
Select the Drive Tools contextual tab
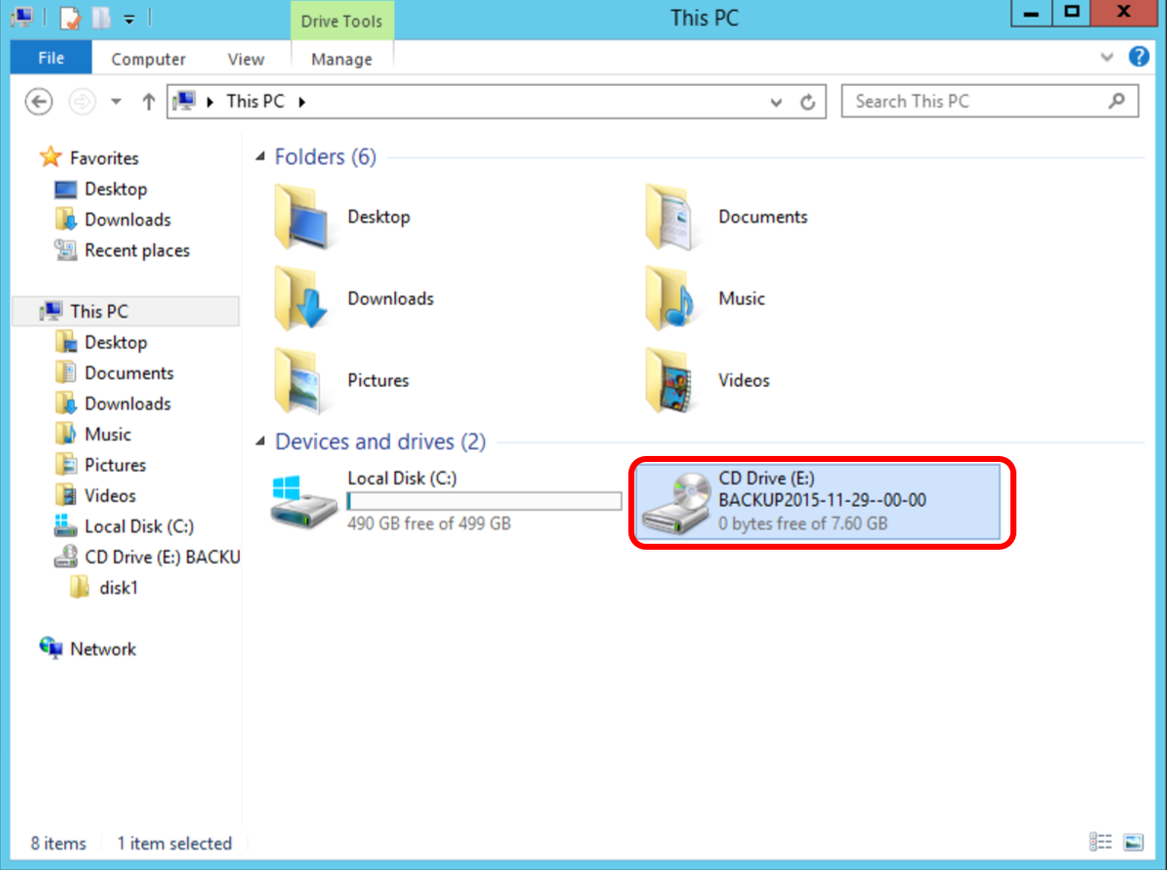341,21
